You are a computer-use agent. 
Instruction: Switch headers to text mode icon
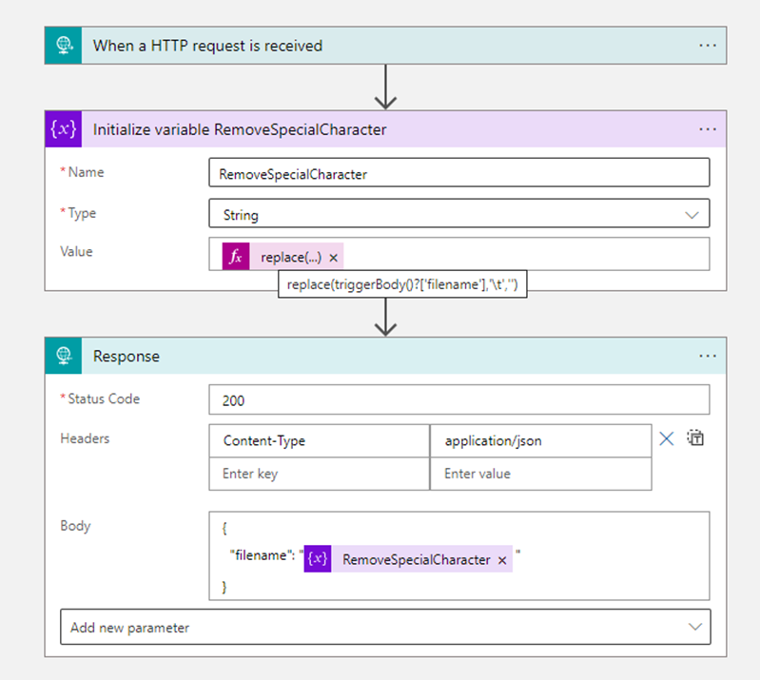(x=695, y=438)
